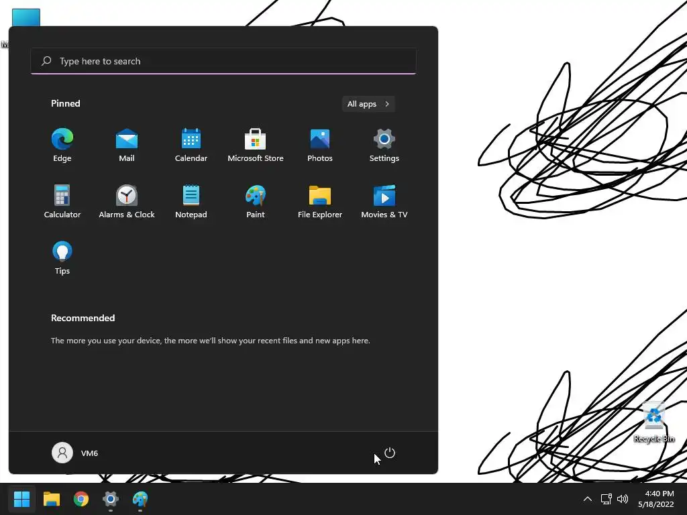Open the Edge browser pinned app

(x=62, y=146)
